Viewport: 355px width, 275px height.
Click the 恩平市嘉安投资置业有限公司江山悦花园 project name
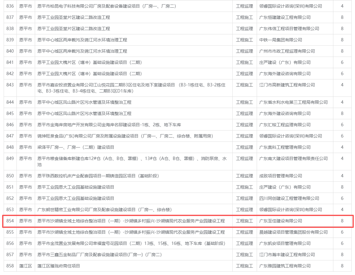[x=131, y=88]
